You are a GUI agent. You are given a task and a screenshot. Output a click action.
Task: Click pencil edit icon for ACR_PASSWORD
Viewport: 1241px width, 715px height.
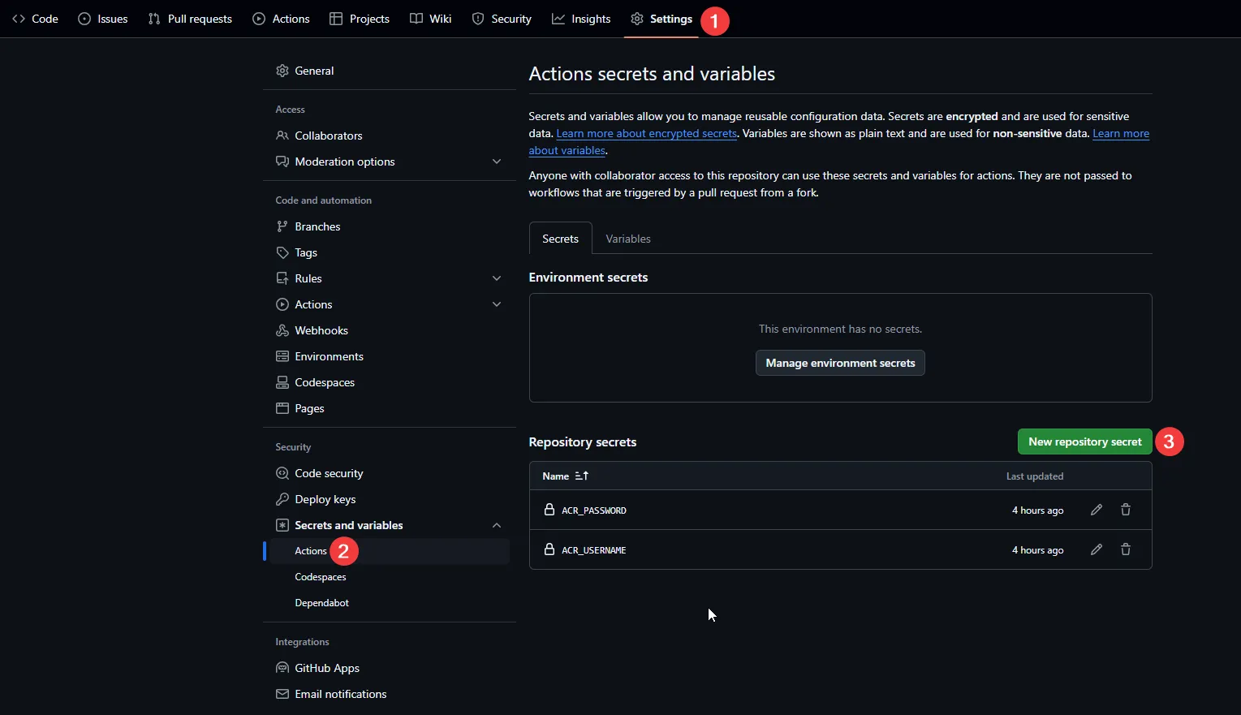click(x=1096, y=510)
